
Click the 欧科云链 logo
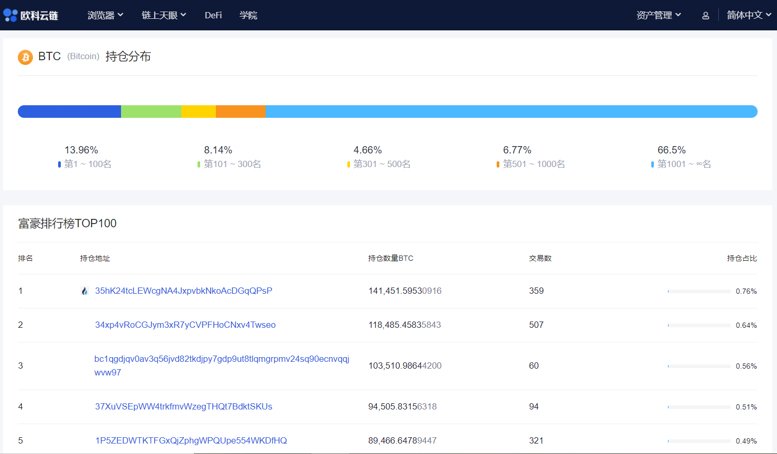pyautogui.click(x=30, y=15)
